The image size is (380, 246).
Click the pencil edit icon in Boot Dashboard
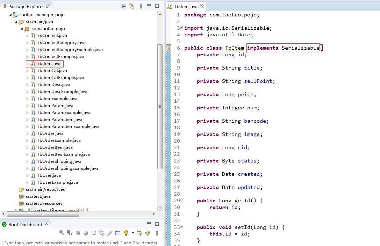pos(110,233)
